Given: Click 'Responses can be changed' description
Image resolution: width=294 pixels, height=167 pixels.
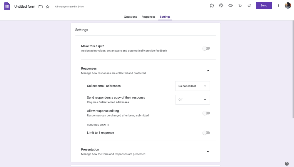Looking at the screenshot, I should pos(118,116).
